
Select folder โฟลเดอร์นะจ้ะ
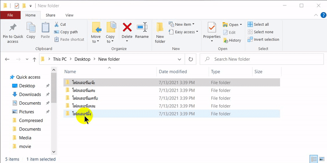pyautogui.click(x=172, y=83)
